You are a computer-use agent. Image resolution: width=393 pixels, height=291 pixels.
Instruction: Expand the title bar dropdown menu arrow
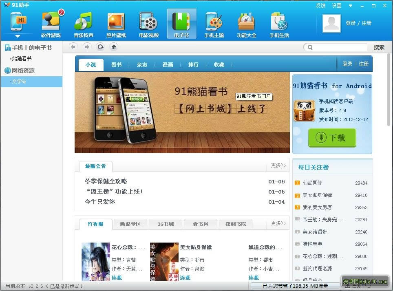350,6
